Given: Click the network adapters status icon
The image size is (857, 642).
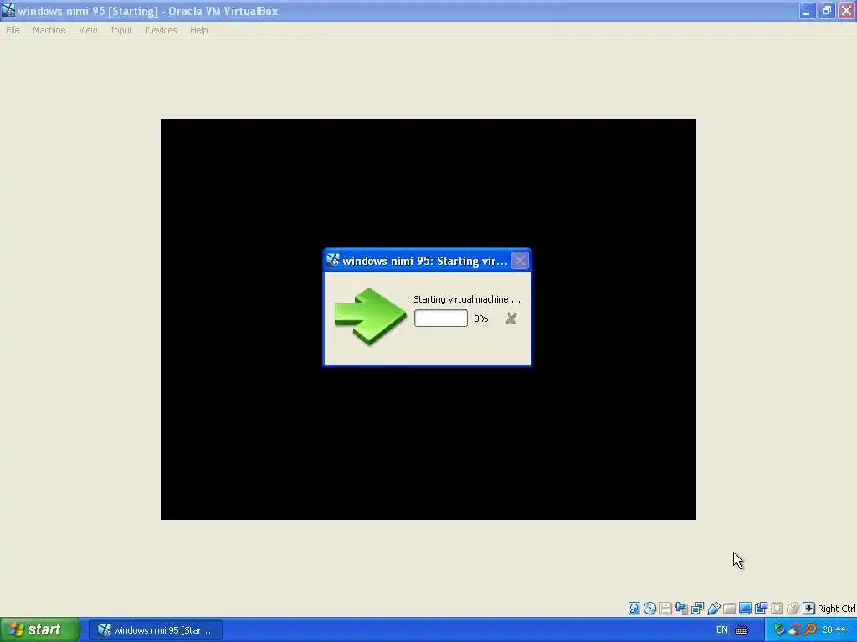Looking at the screenshot, I should (697, 609).
